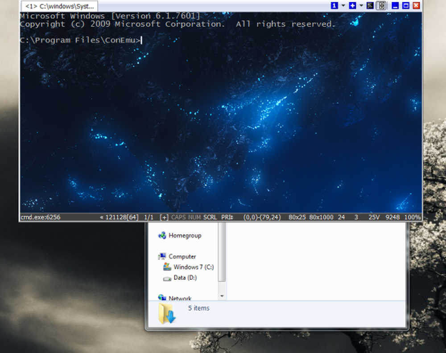This screenshot has width=446, height=353.
Task: Click the Homegroup icon in Explorer
Action: click(x=162, y=235)
